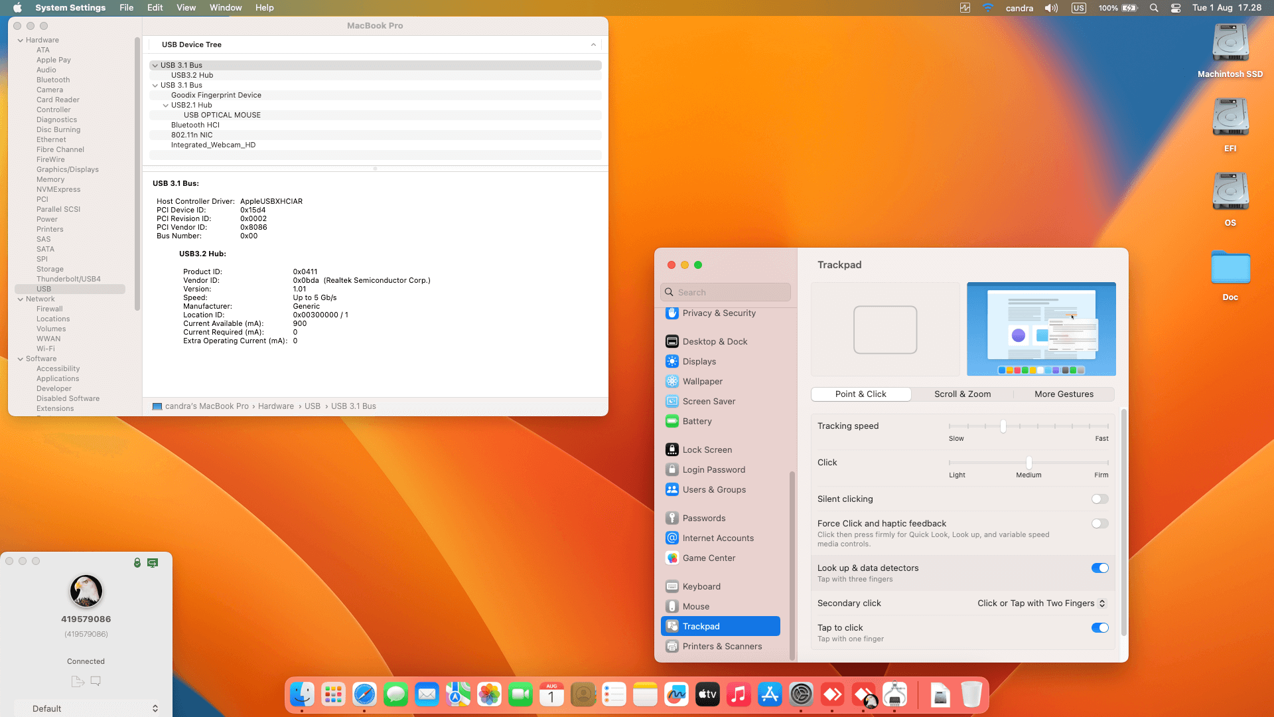Select Thunderbolt/USB4 in sidebar
The height and width of the screenshot is (717, 1274).
(68, 279)
